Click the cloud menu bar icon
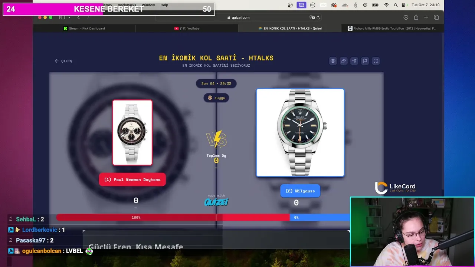 click(x=345, y=5)
